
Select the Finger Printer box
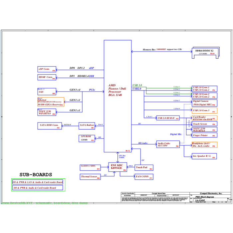(204, 135)
